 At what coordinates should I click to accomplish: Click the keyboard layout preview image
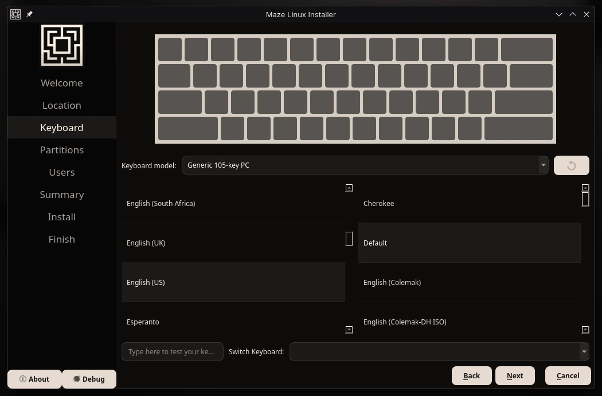(x=355, y=89)
